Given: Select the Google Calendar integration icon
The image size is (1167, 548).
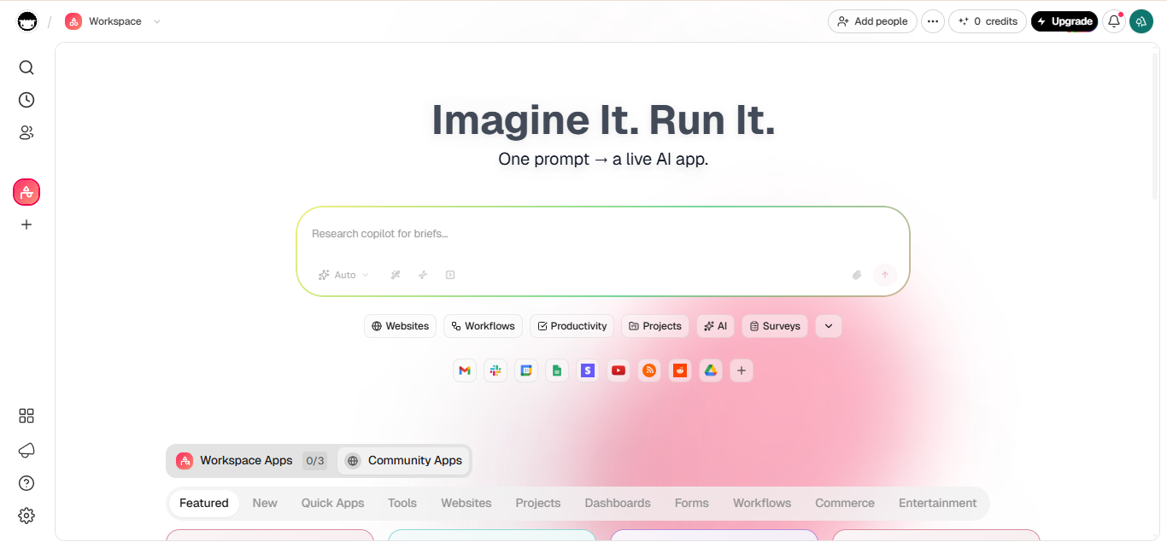Looking at the screenshot, I should pos(526,370).
